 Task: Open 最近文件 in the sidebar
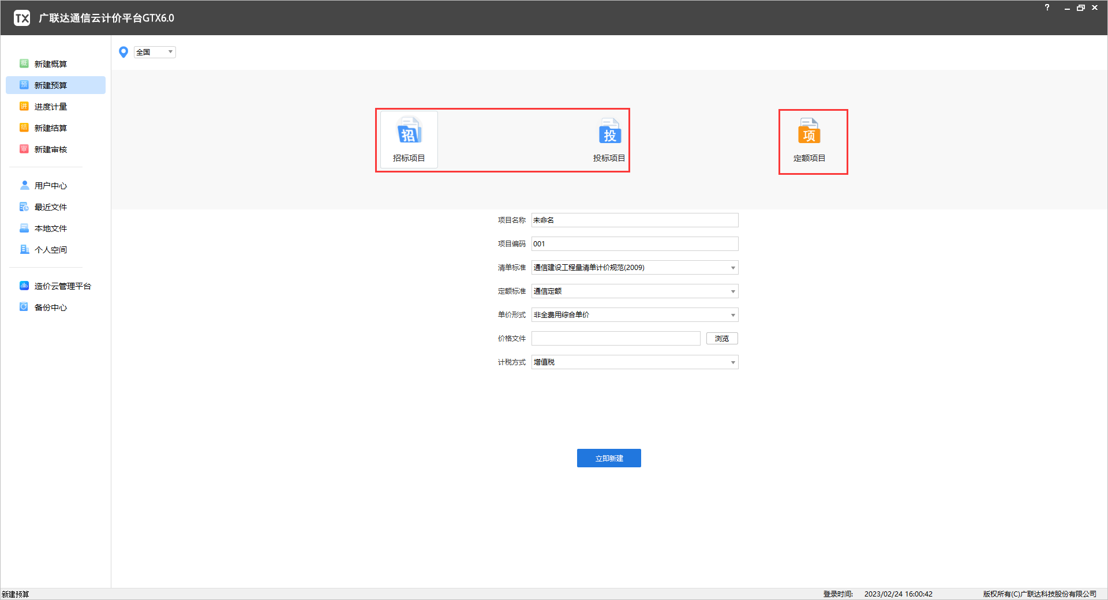[51, 207]
